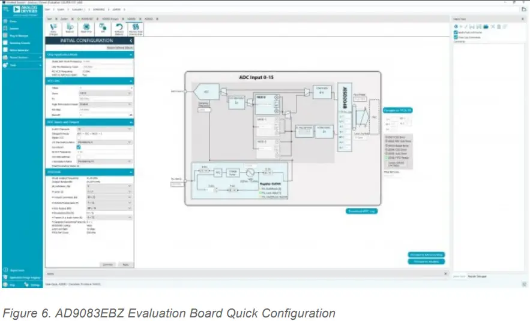Switch to the AD9083EBZ tab

click(x=87, y=19)
